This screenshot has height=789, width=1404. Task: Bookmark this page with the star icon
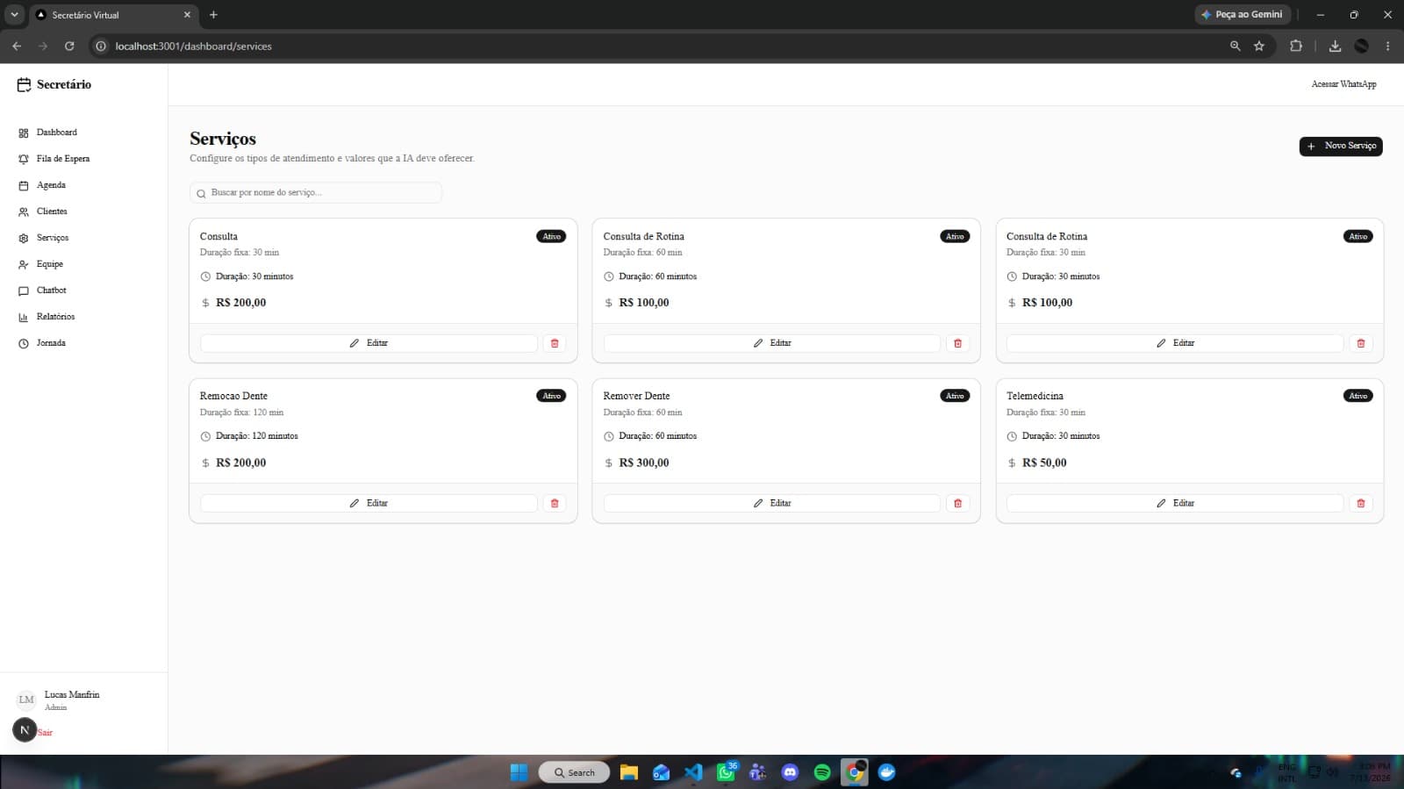tap(1259, 46)
